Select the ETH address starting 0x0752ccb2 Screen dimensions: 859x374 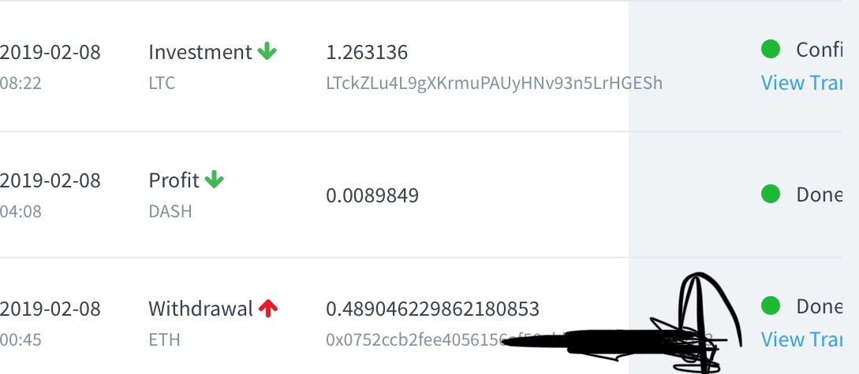(x=519, y=339)
